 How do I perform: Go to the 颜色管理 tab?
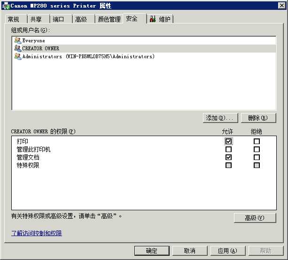click(x=109, y=19)
